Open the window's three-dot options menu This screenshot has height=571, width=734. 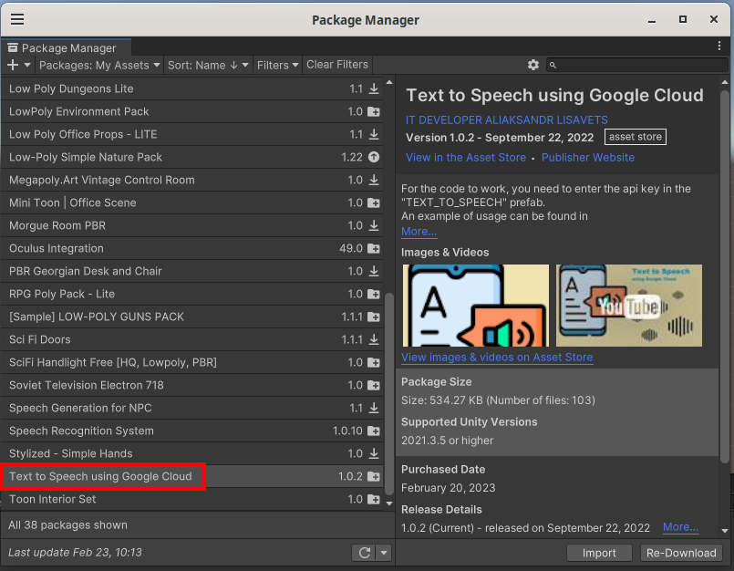(719, 46)
